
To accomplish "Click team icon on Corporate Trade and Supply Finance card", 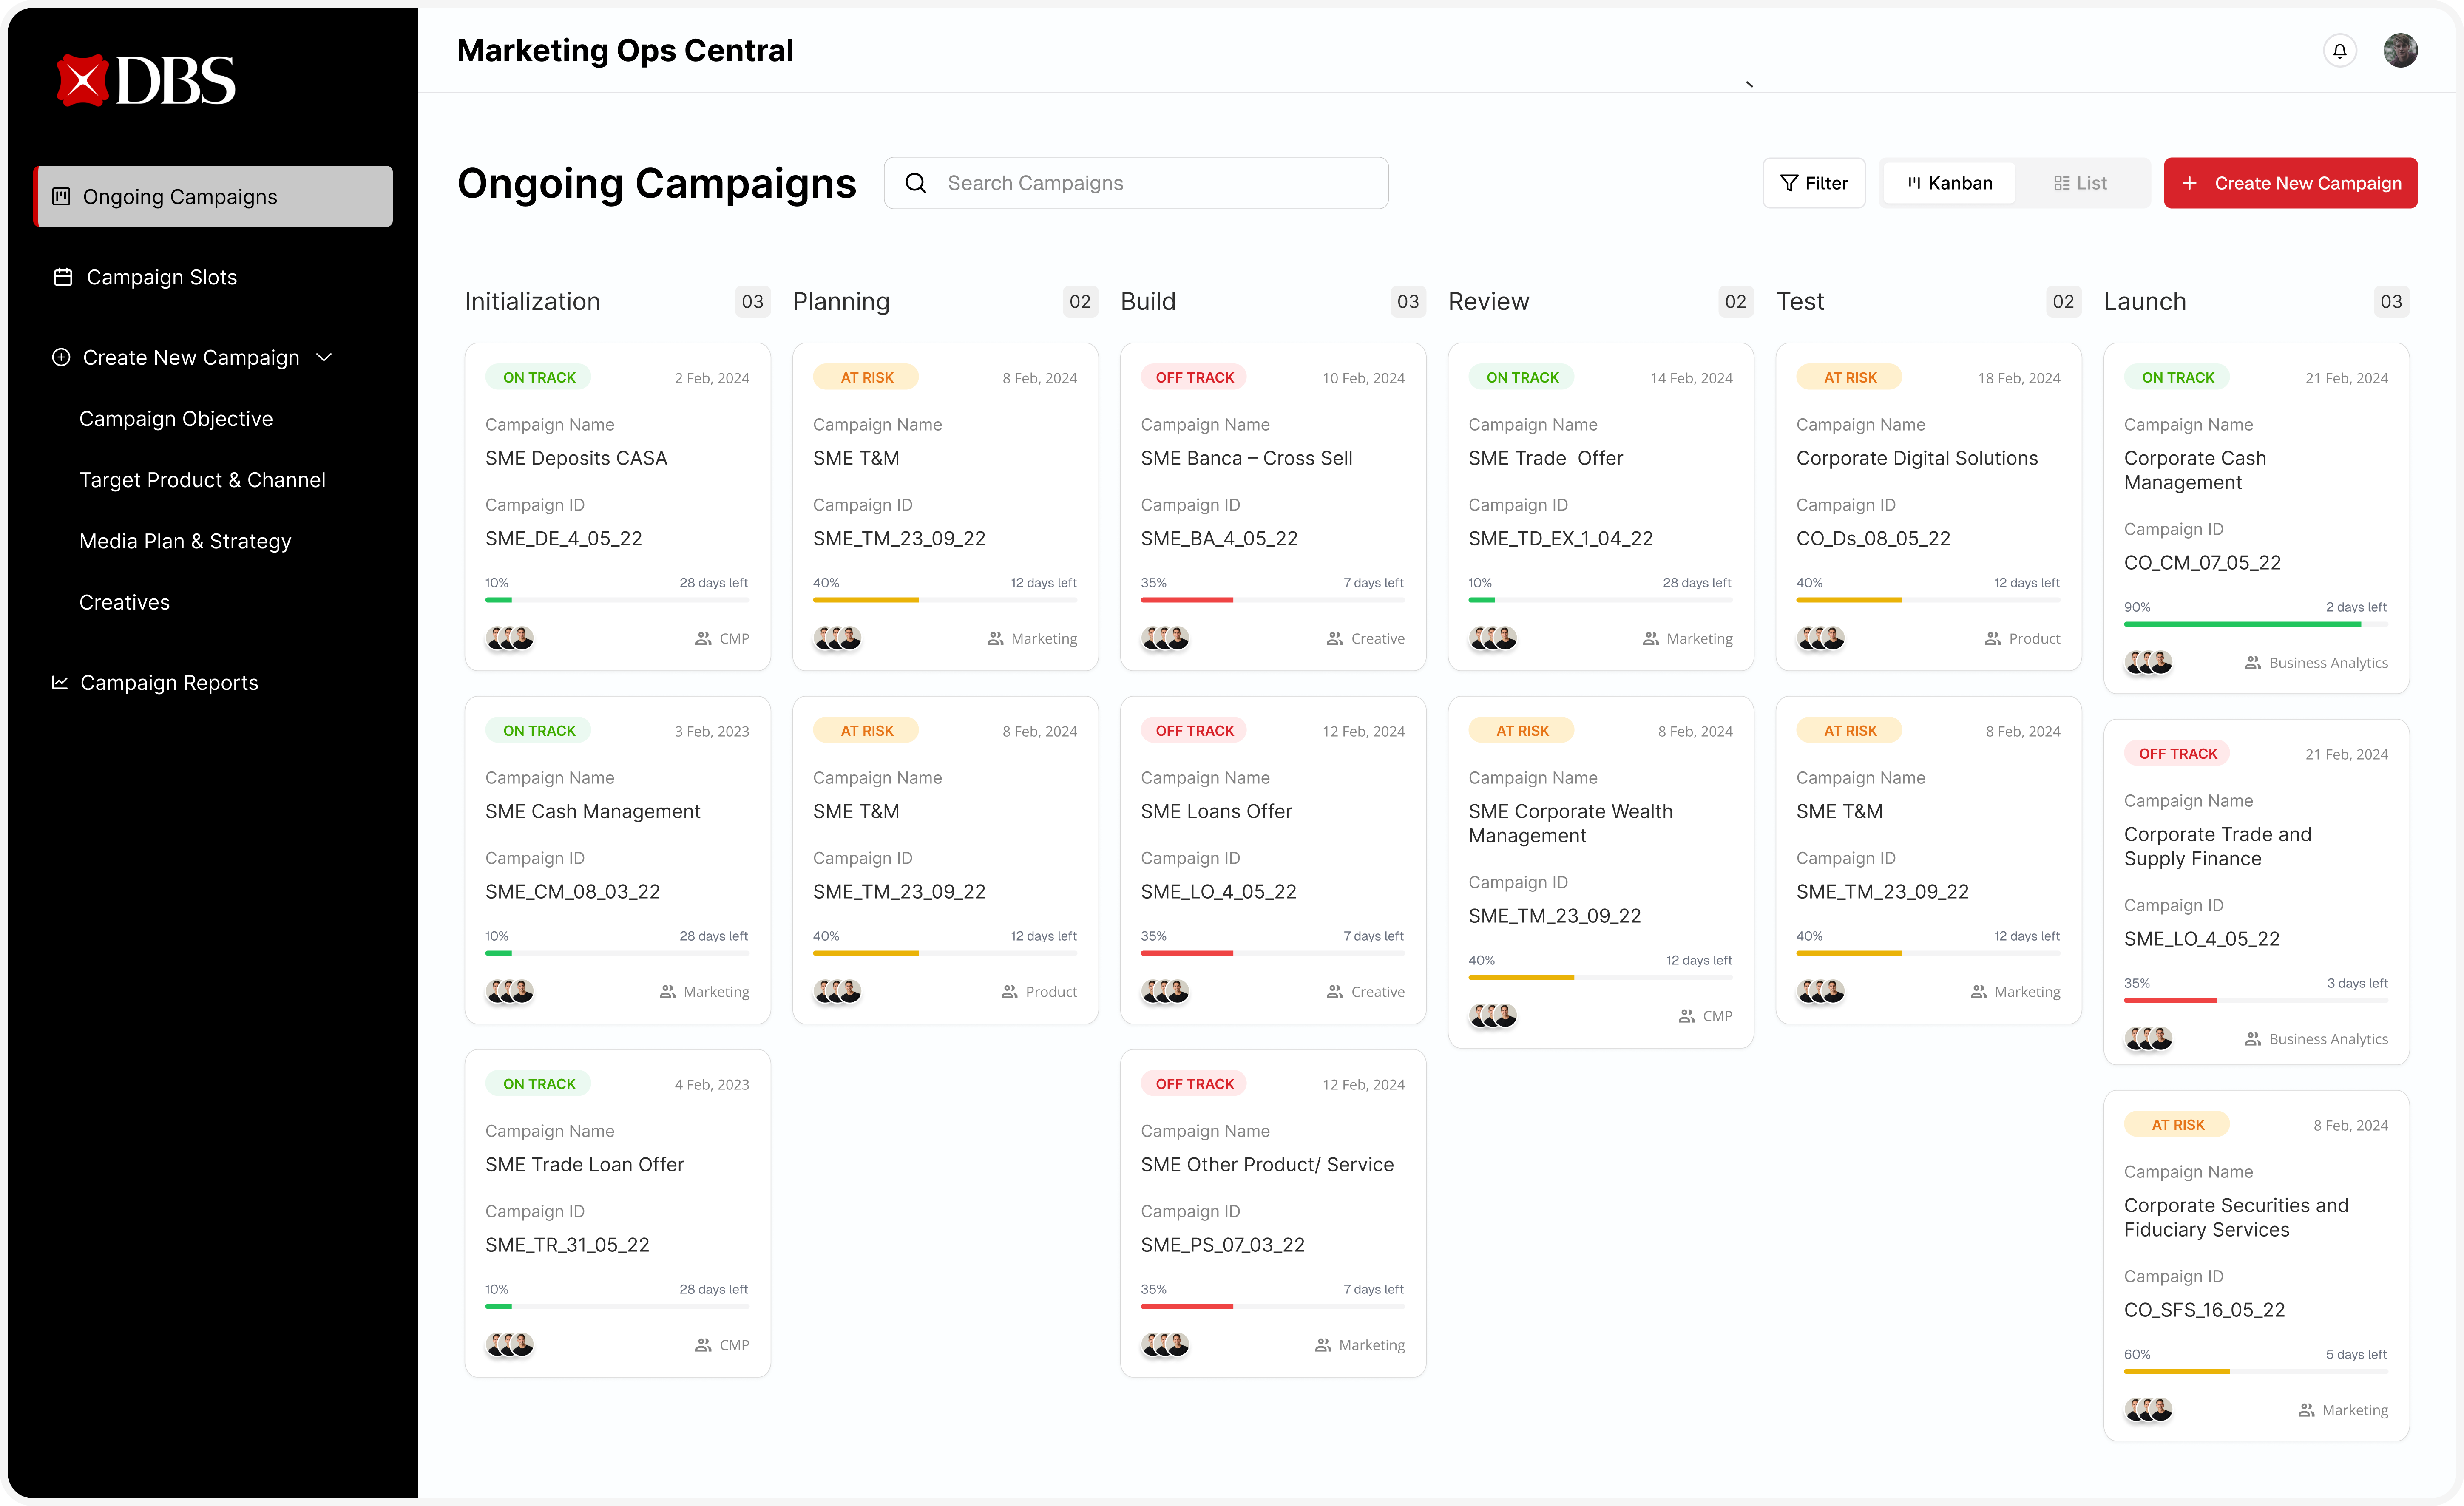I will coord(2253,1039).
